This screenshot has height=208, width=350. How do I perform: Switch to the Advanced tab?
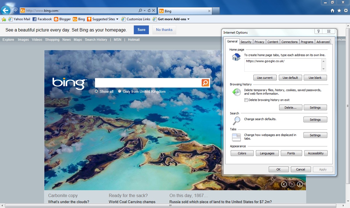tap(323, 42)
